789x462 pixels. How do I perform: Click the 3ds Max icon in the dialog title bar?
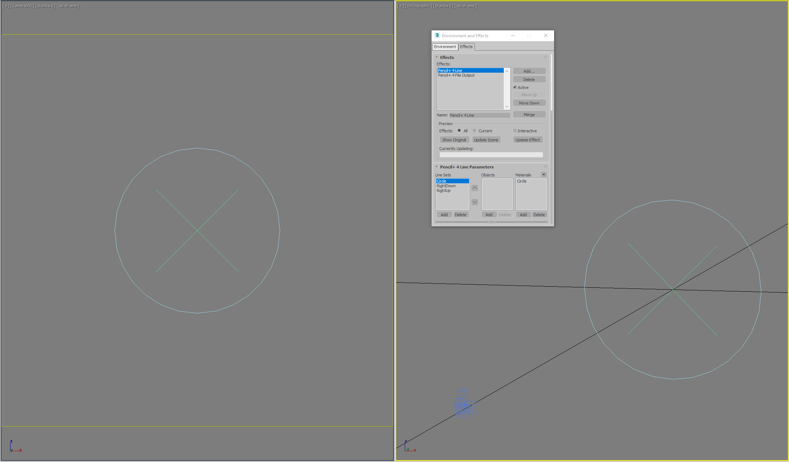tap(437, 35)
